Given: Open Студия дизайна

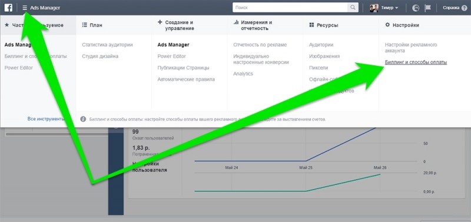Looking at the screenshot, I should [x=100, y=56].
